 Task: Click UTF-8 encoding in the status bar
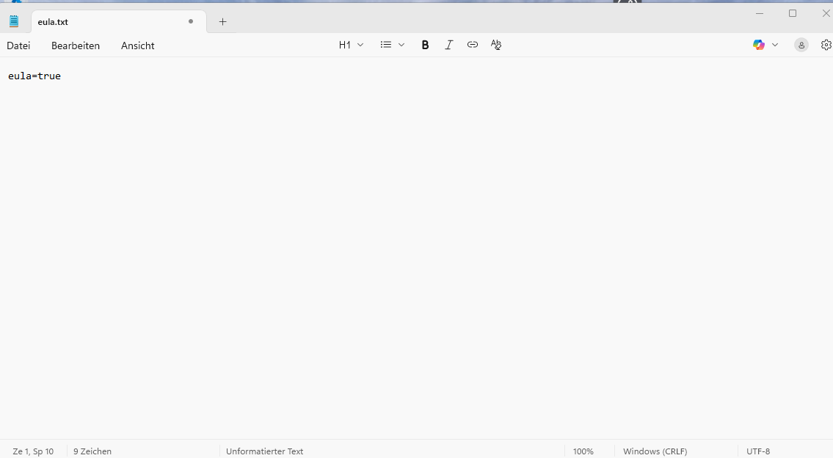click(x=757, y=451)
